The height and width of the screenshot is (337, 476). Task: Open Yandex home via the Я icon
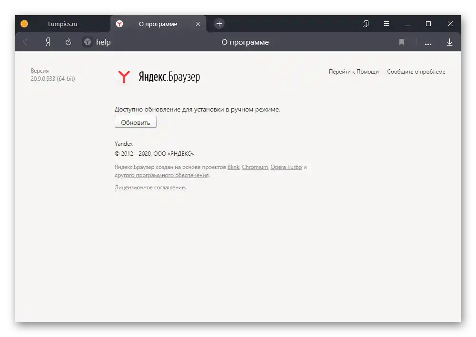(48, 42)
